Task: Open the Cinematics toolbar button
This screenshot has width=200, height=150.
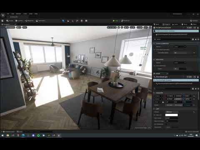Action: pos(40,21)
